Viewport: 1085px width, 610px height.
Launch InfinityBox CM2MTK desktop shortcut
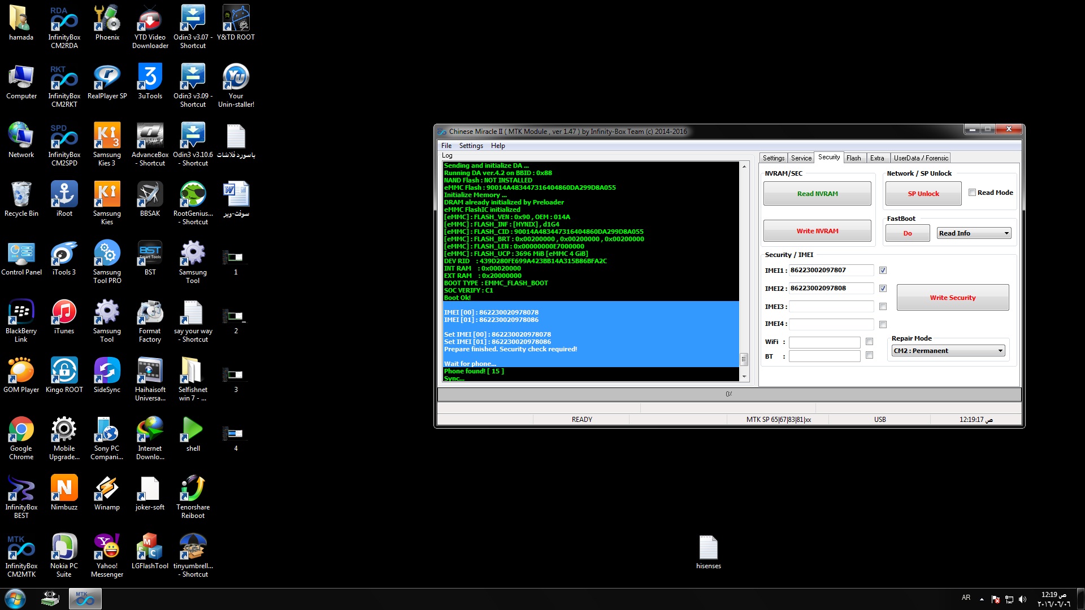click(21, 555)
